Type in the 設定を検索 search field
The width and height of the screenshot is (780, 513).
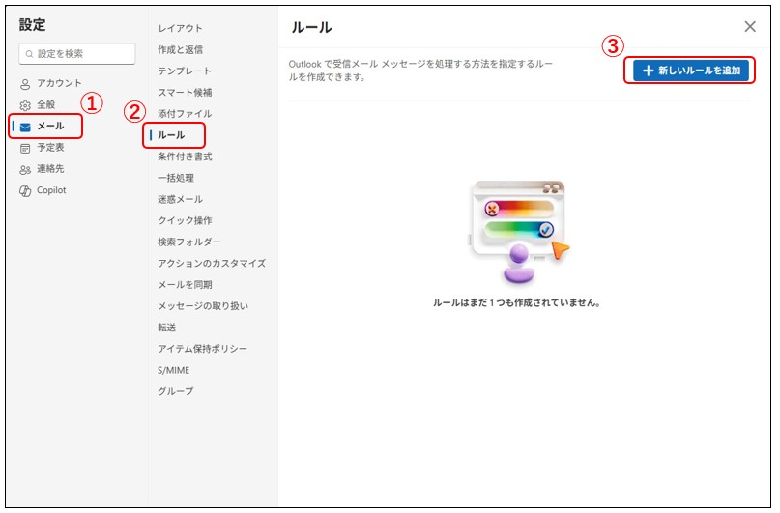(83, 54)
